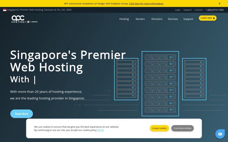Open the Support menu in the main navigation

[x=188, y=19]
